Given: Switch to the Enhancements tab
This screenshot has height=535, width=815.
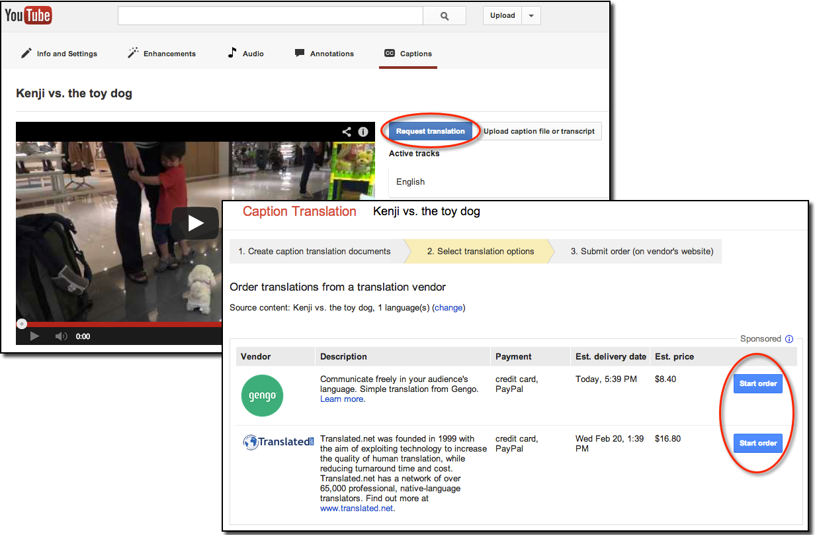Looking at the screenshot, I should tap(162, 54).
